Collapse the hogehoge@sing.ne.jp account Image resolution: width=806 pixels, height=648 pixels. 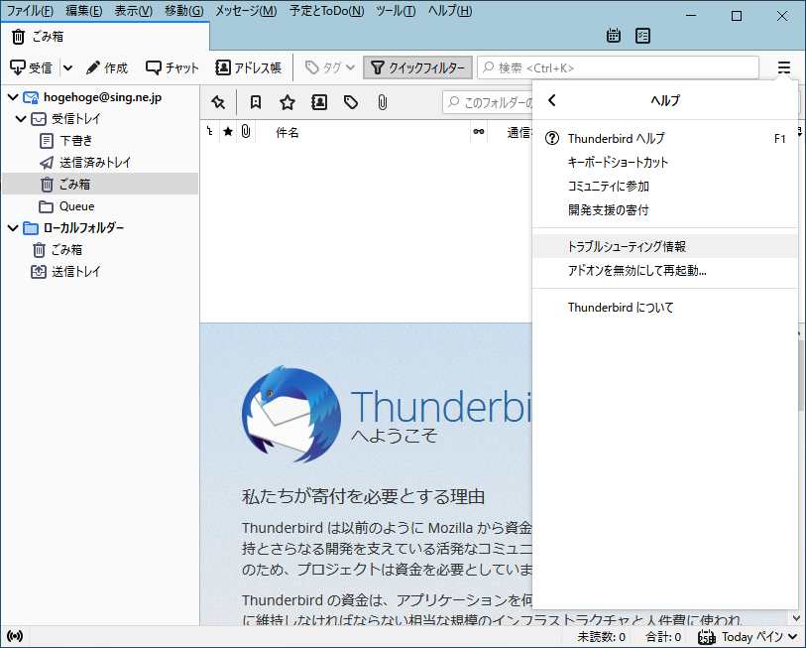click(x=13, y=97)
